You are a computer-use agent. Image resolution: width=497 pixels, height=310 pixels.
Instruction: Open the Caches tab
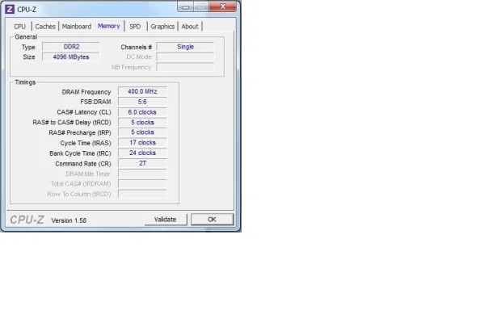45,27
